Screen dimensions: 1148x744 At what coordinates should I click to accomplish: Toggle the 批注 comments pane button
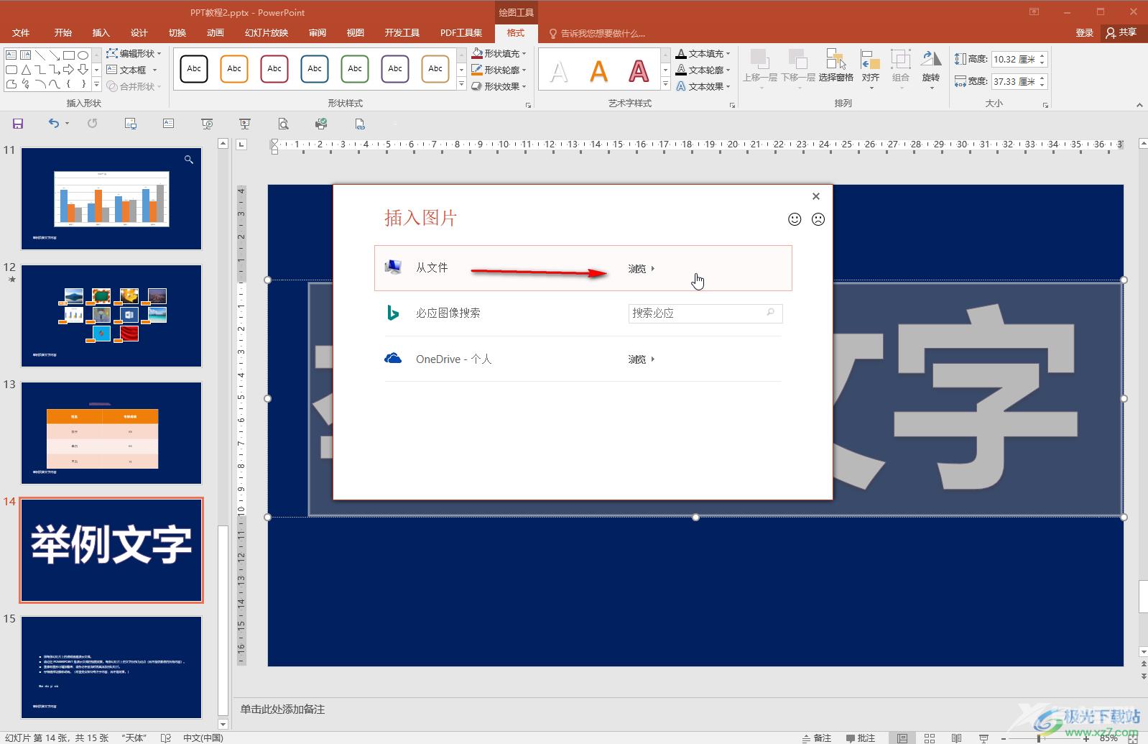(861, 738)
